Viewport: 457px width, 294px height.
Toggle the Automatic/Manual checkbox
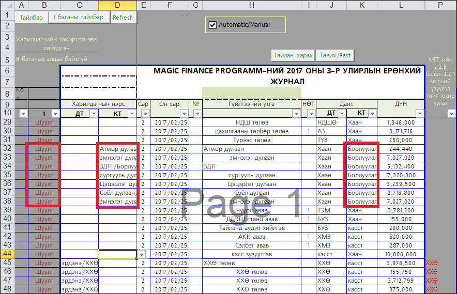(212, 25)
